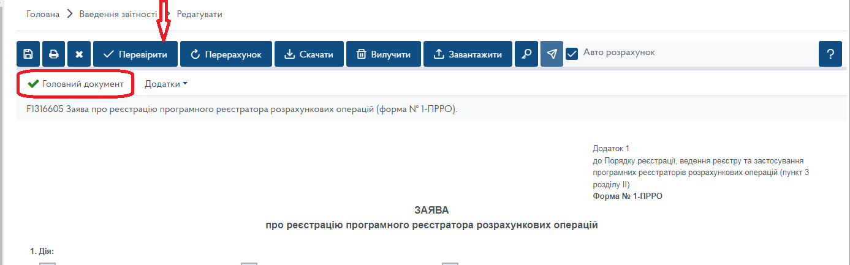Viewport: 850px width, 265px height.
Task: Go to Головна in the breadcrumb
Action: 43,14
